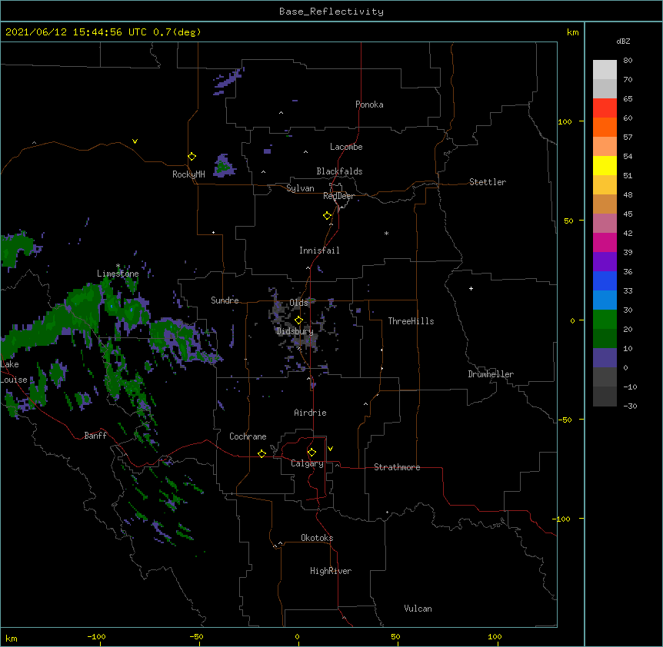Select the Sundre label
This screenshot has width=663, height=647.
pos(225,300)
